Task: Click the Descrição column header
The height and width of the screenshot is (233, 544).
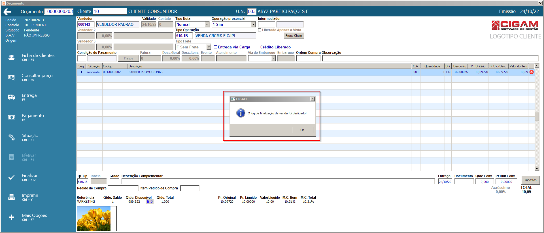Action: pos(269,66)
